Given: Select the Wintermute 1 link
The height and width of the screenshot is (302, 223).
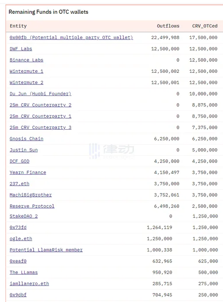Looking at the screenshot, I should (26, 71).
